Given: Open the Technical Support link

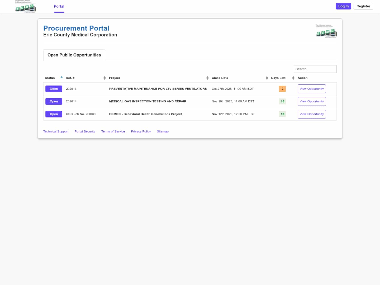Looking at the screenshot, I should click(56, 131).
